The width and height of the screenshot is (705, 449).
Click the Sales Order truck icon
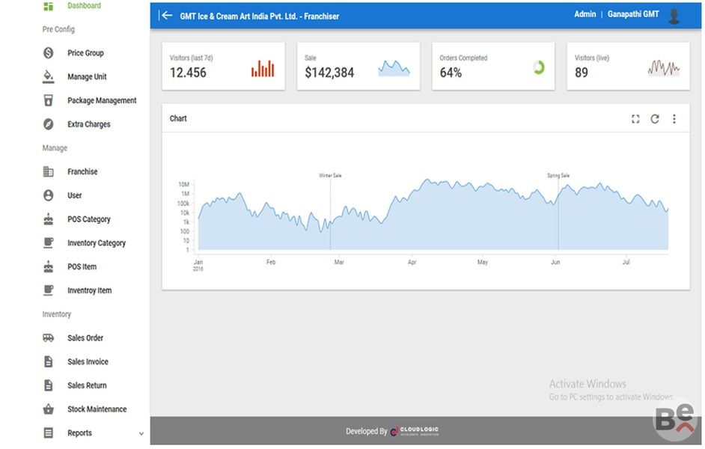click(49, 338)
